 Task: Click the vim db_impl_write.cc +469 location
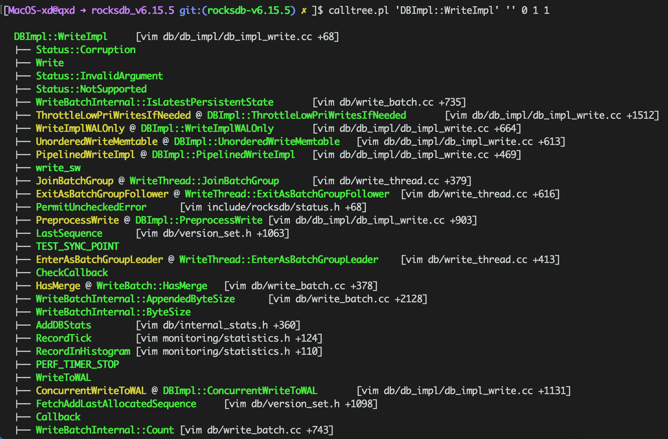click(x=417, y=155)
